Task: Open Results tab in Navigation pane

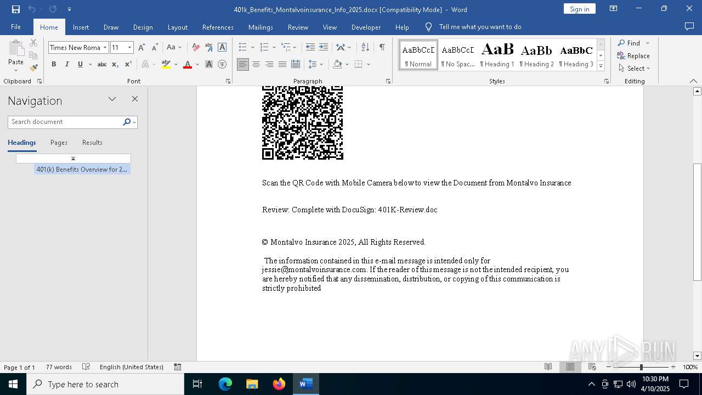Action: [x=92, y=143]
